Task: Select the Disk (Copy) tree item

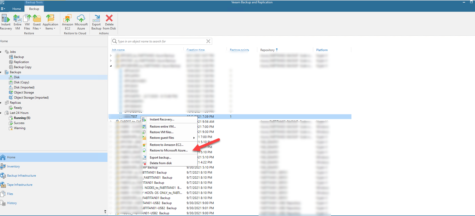Action: [x=21, y=82]
